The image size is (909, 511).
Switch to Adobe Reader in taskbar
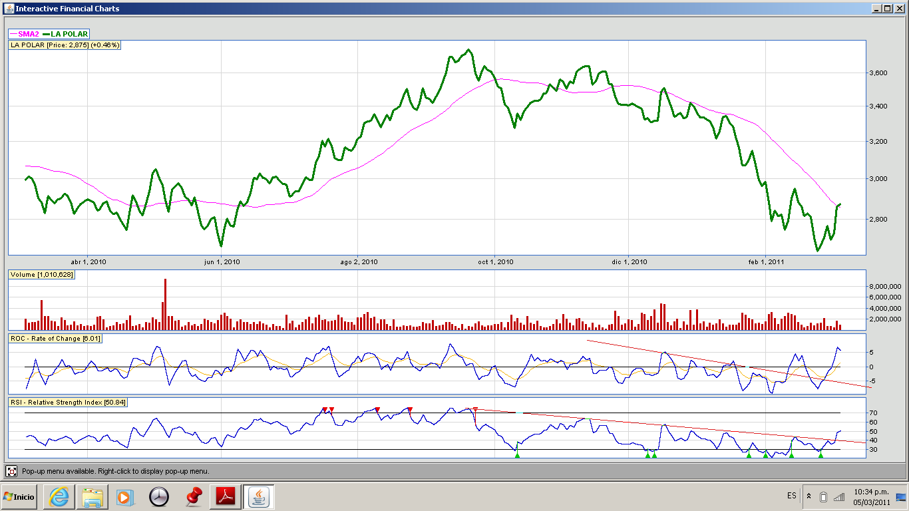click(226, 497)
